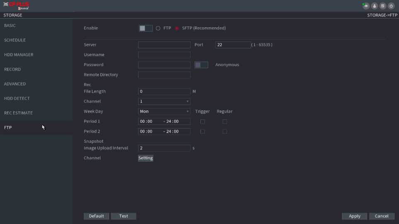Click the Apply button
This screenshot has width=399, height=224.
354,216
